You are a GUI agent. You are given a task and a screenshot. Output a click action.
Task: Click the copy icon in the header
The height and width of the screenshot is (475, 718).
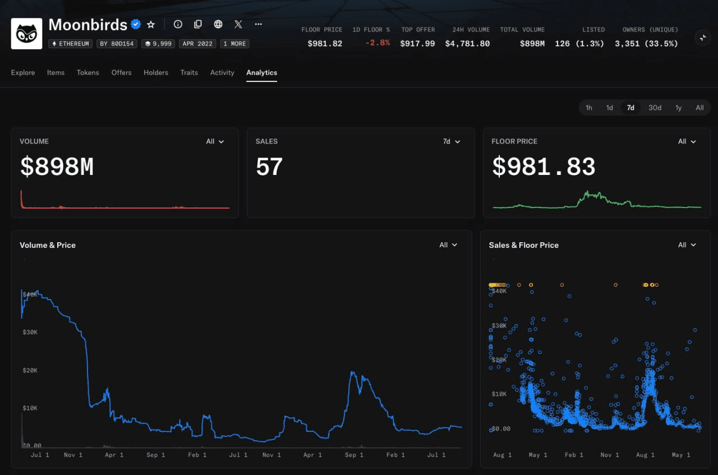point(198,24)
